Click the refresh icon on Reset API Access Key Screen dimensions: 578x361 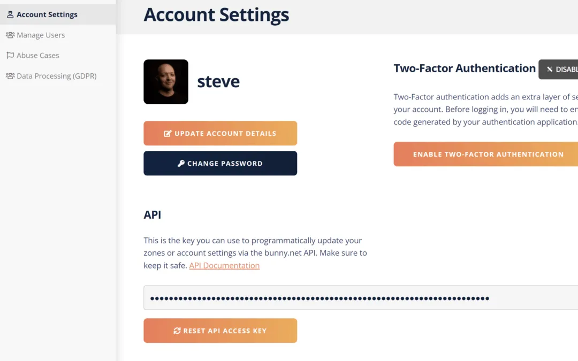(x=177, y=331)
